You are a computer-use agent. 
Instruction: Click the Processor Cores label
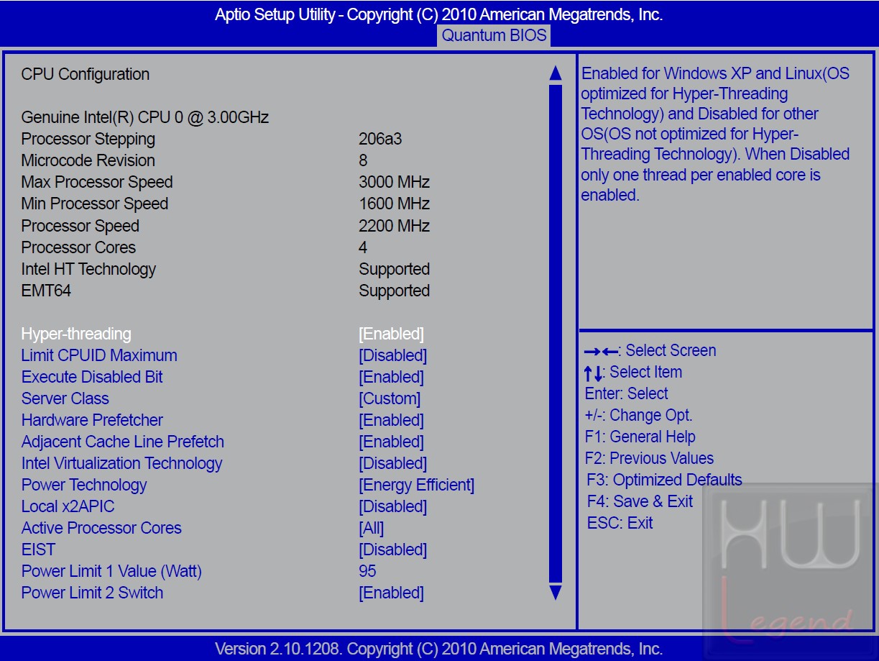(78, 247)
